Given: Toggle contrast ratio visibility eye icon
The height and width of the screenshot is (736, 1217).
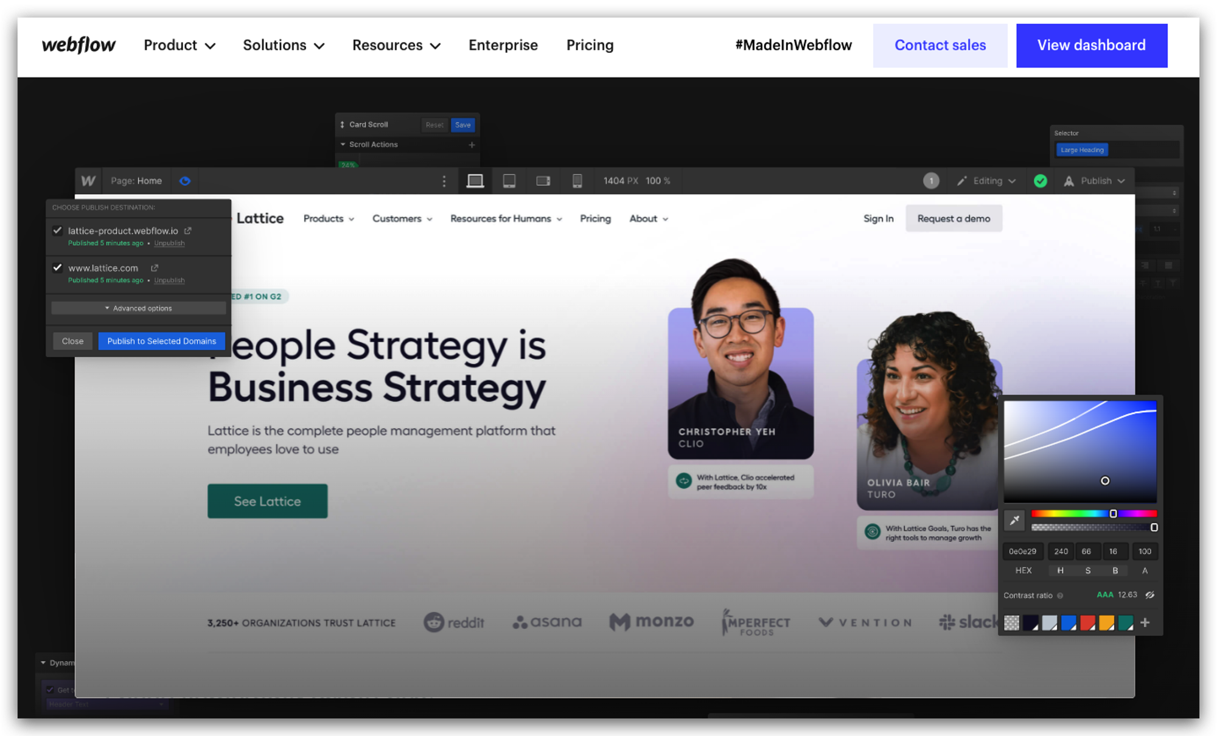Looking at the screenshot, I should 1149,595.
